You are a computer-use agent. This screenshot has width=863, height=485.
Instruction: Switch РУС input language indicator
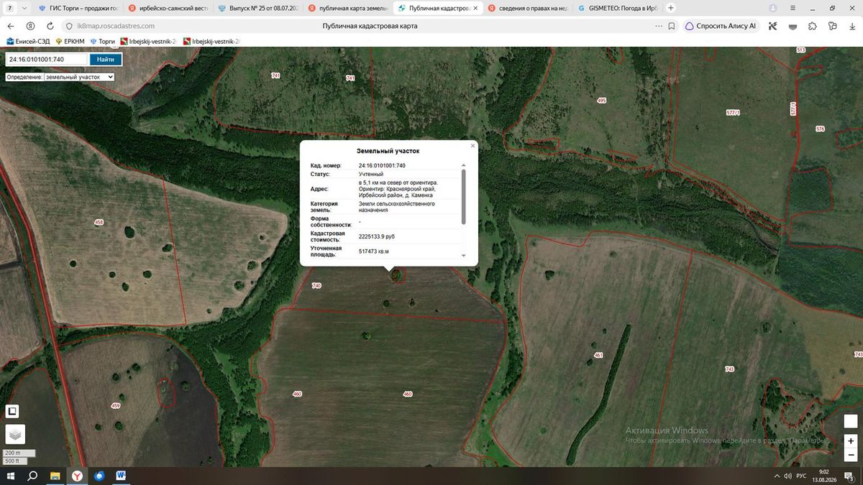(801, 476)
